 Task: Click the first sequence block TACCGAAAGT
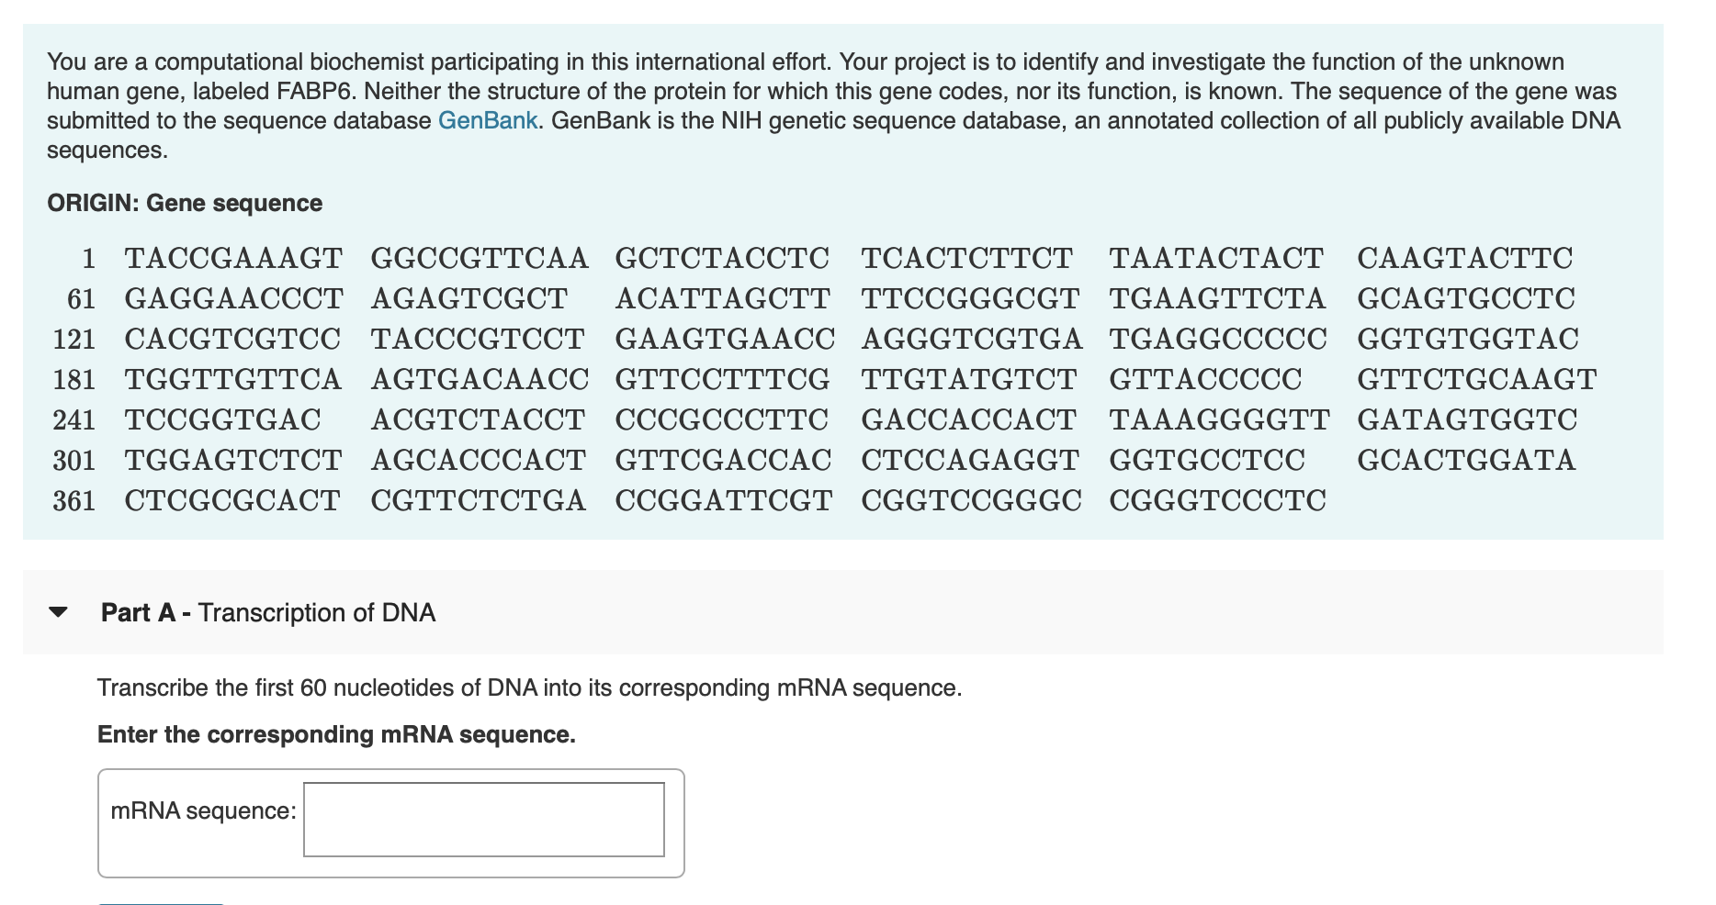click(x=233, y=258)
